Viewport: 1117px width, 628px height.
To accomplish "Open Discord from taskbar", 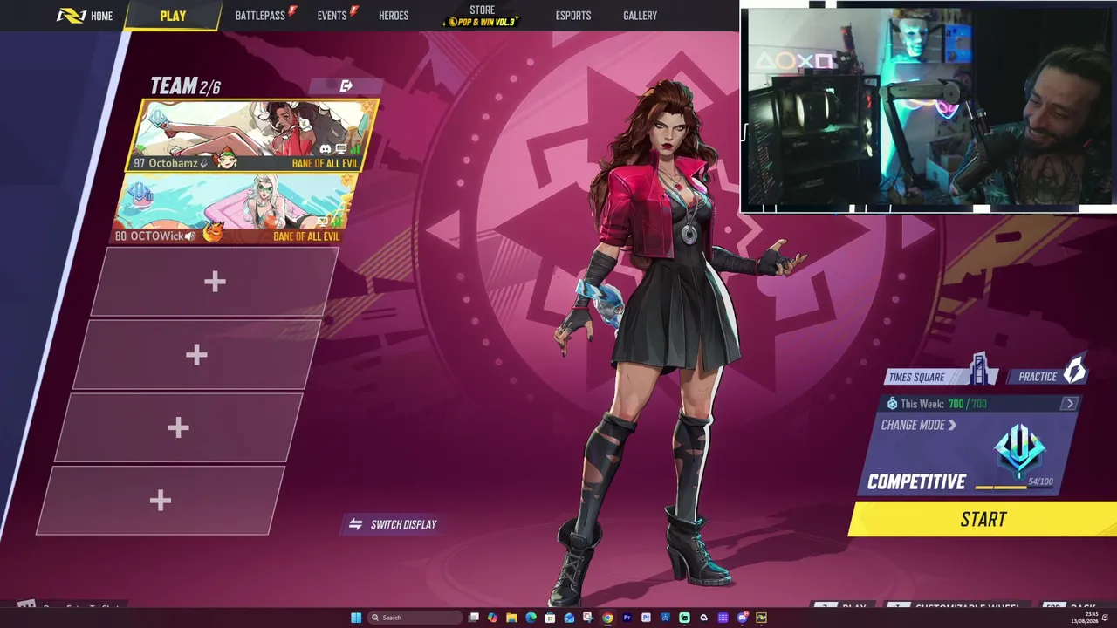I will tap(742, 618).
